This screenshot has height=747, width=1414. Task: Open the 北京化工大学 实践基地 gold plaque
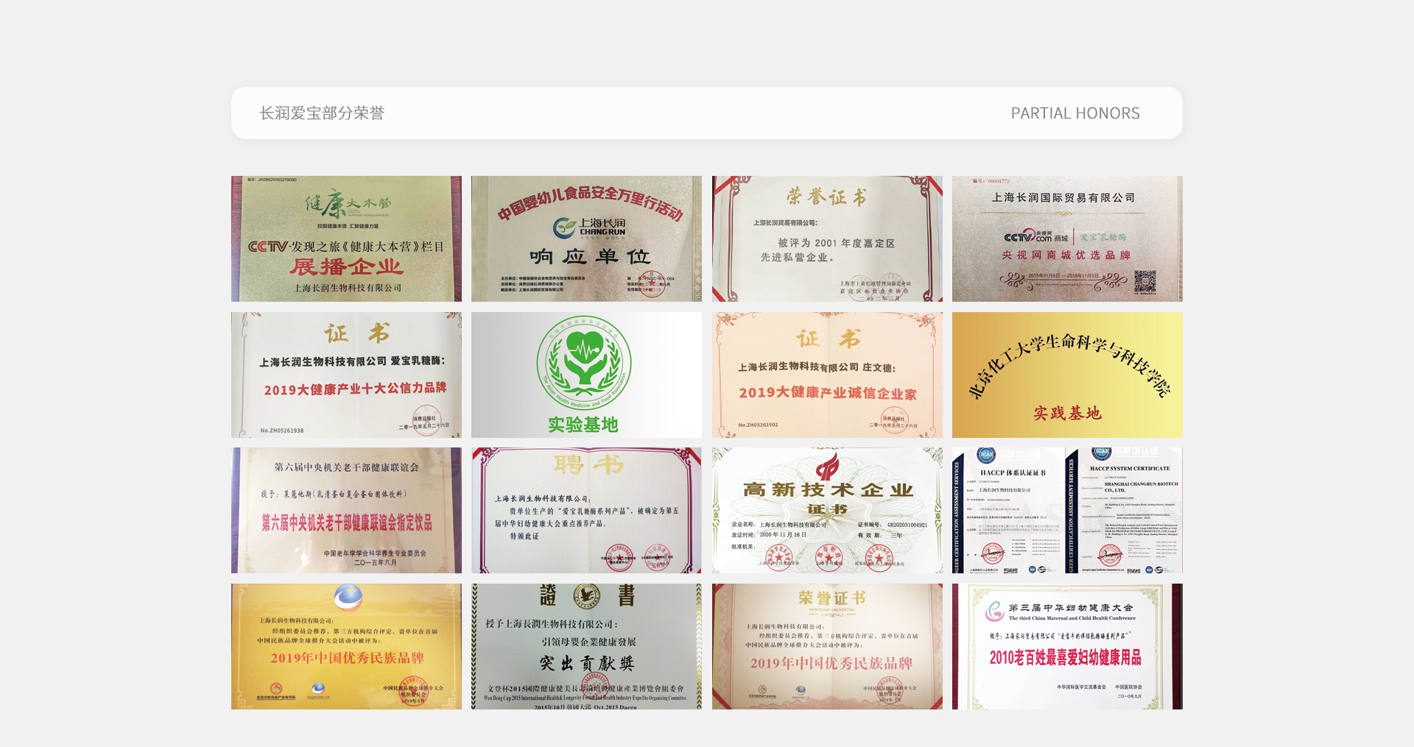pyautogui.click(x=1067, y=375)
